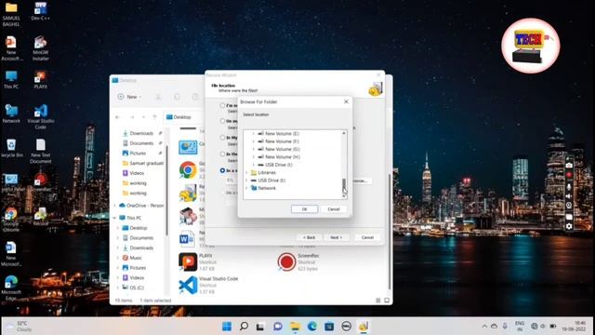Open the Windows Start menu
The height and width of the screenshot is (335, 595).
click(x=227, y=327)
